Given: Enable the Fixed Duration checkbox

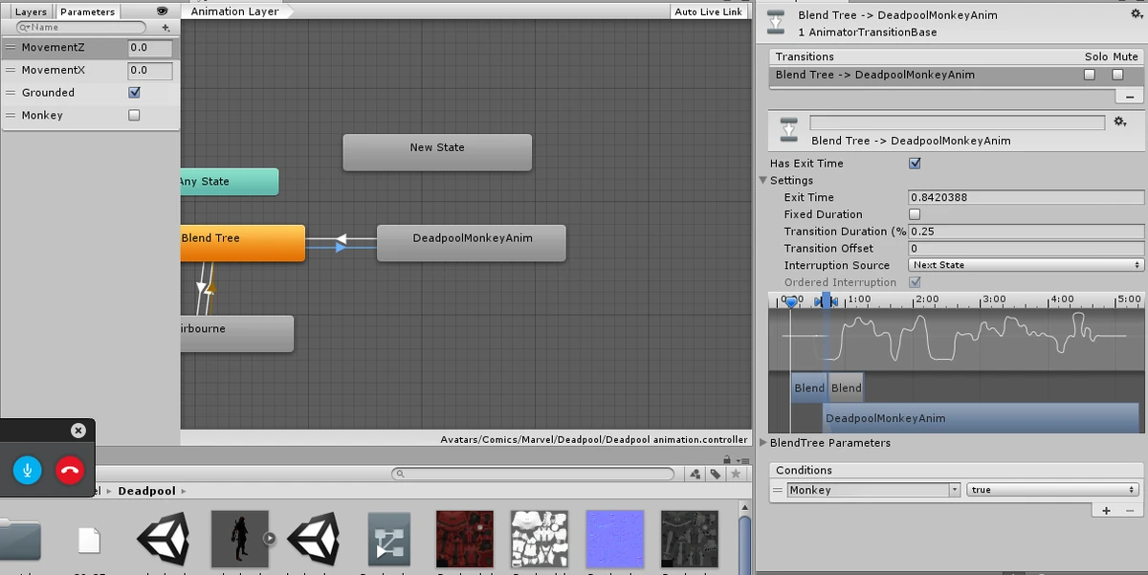Looking at the screenshot, I should pyautogui.click(x=915, y=214).
